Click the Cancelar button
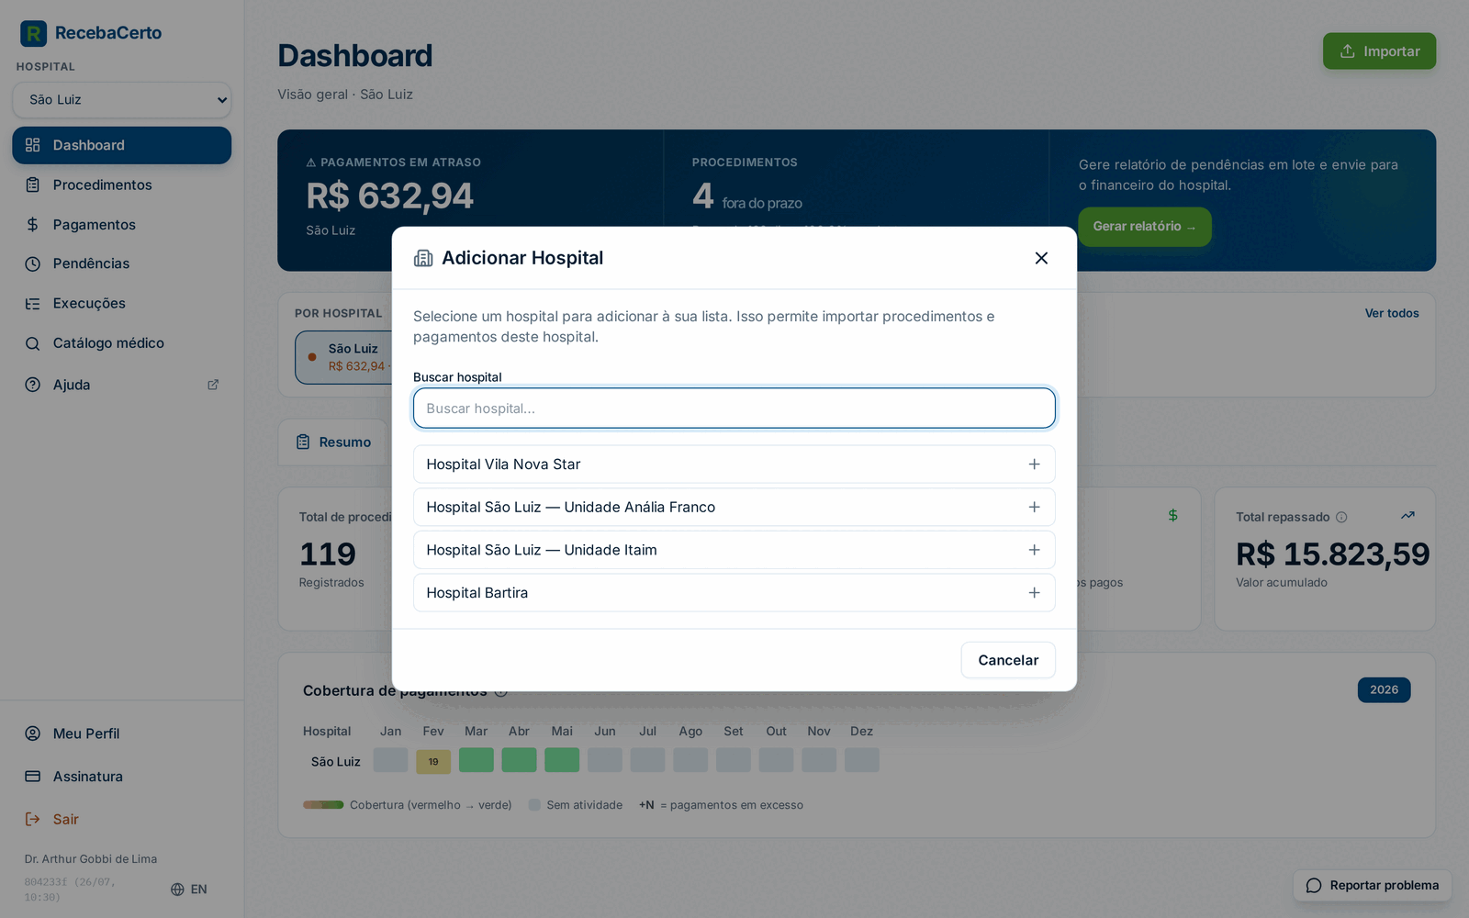1469x918 pixels. coord(1008,660)
